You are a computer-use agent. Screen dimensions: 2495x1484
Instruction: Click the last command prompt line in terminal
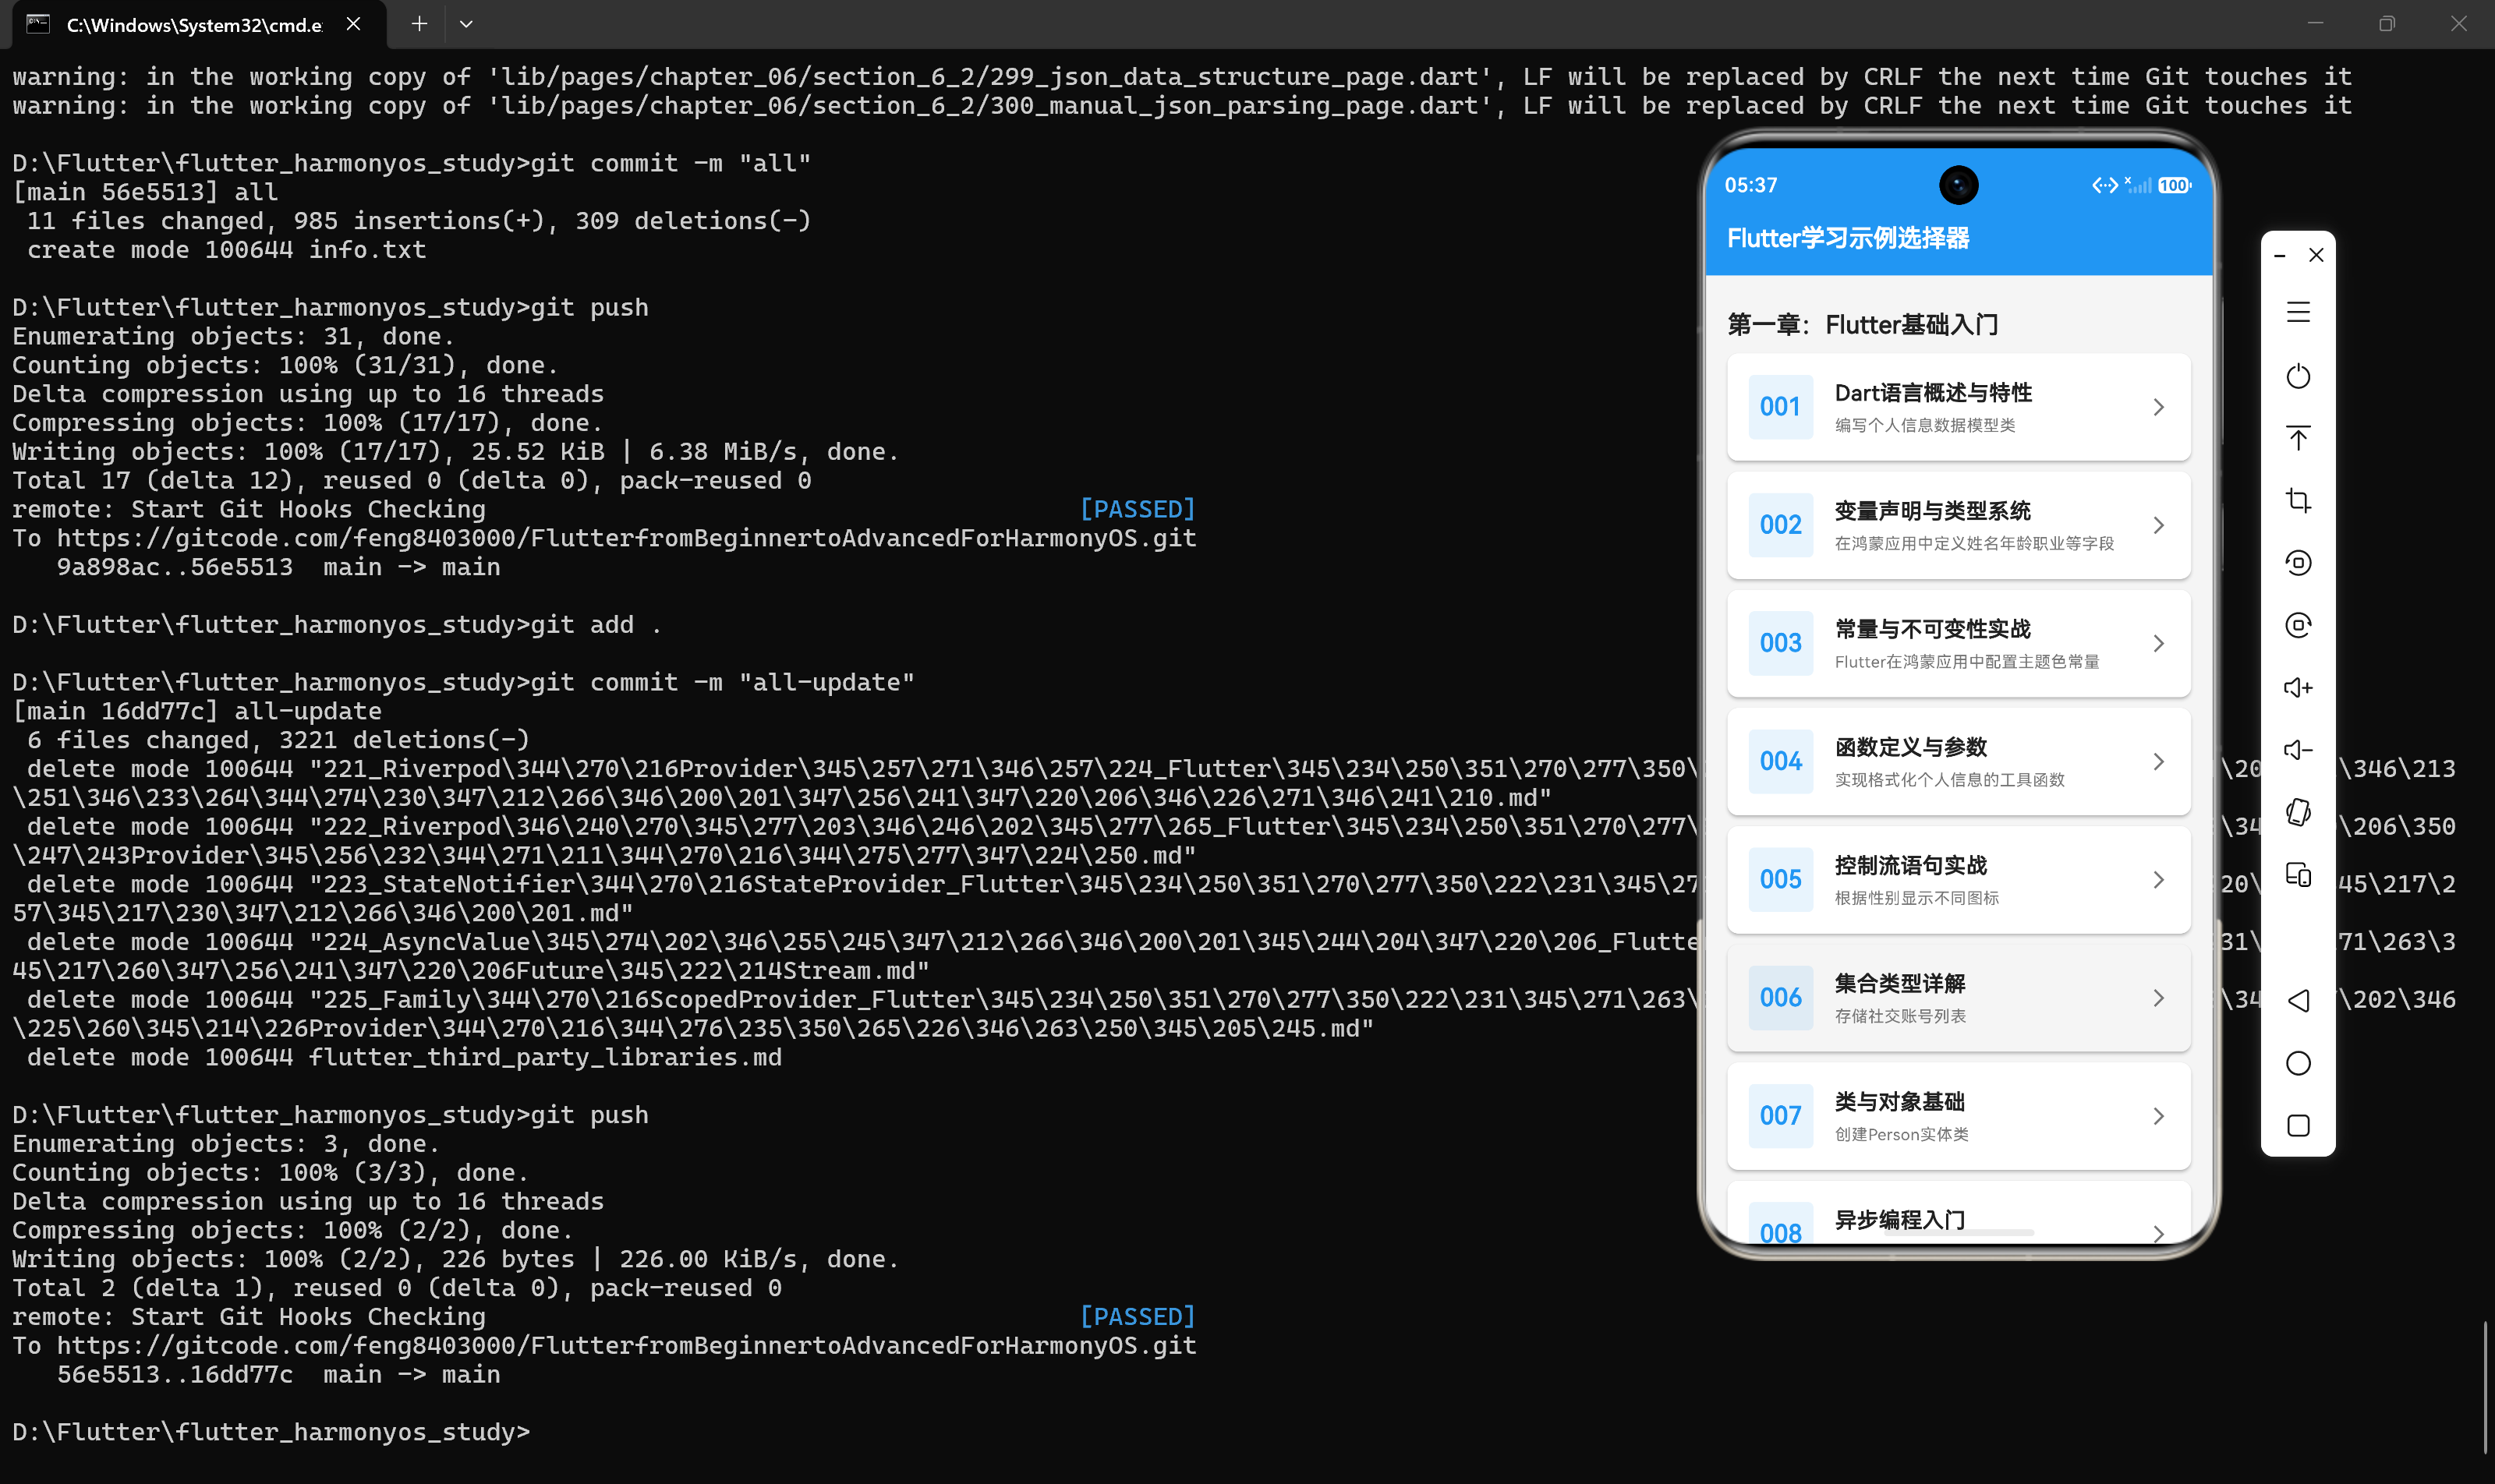[271, 1432]
